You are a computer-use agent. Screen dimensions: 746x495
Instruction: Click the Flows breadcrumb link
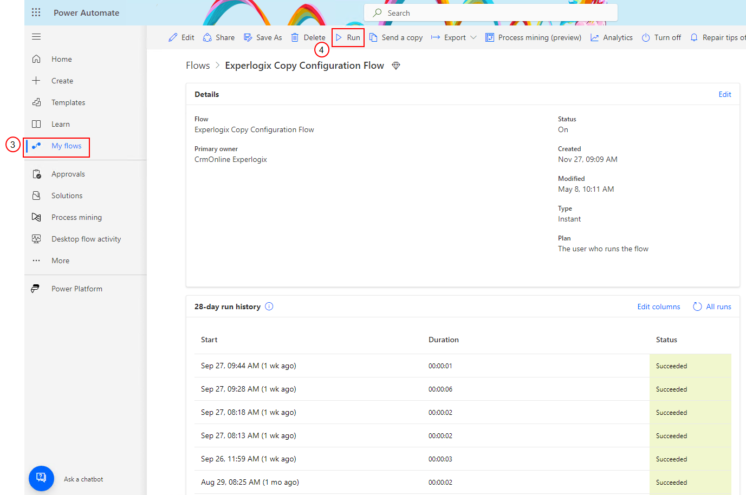pos(198,66)
